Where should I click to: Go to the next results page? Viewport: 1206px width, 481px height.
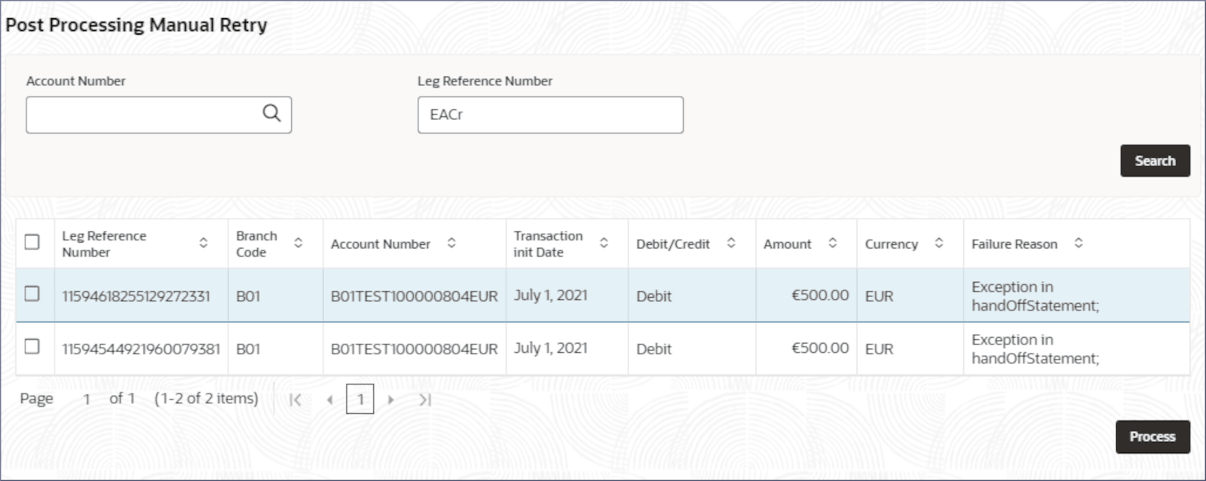click(390, 400)
